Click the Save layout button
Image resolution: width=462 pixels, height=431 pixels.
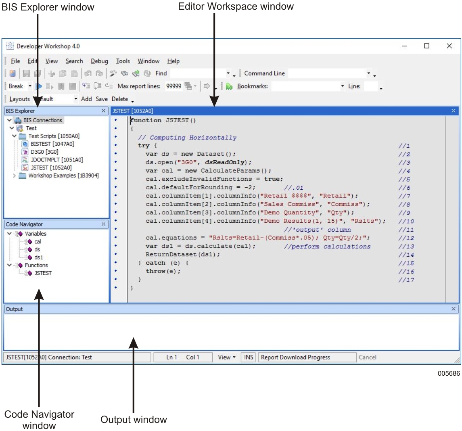tap(102, 99)
